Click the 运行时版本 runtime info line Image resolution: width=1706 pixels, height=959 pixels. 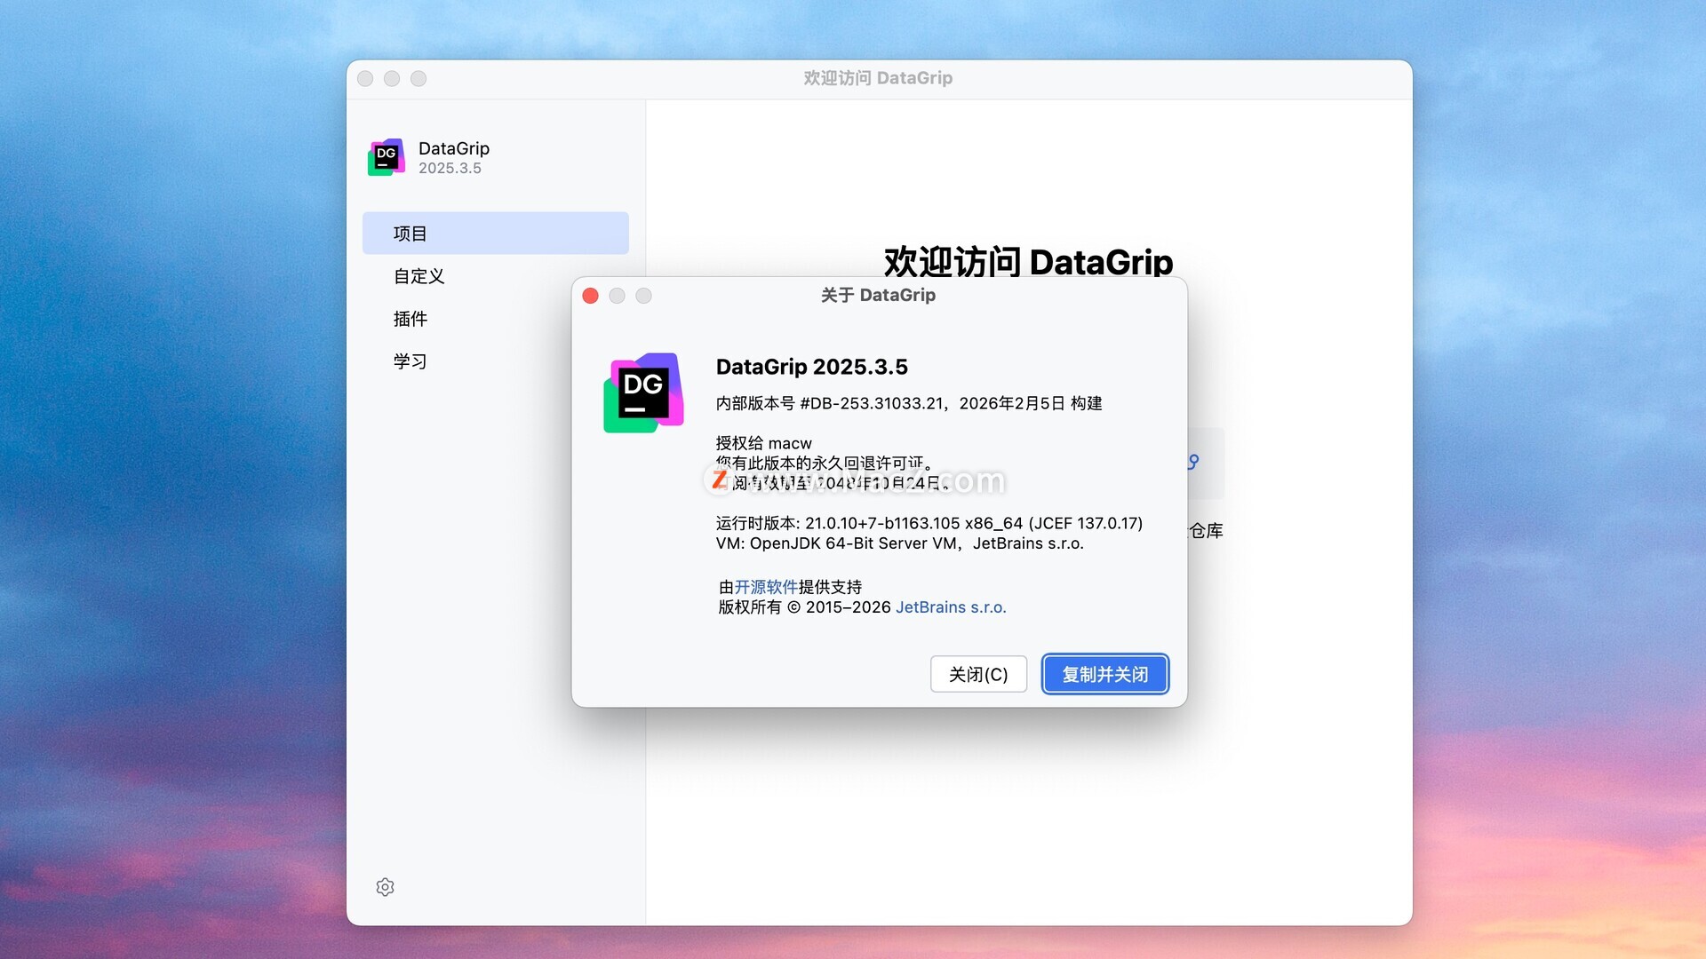click(x=929, y=523)
